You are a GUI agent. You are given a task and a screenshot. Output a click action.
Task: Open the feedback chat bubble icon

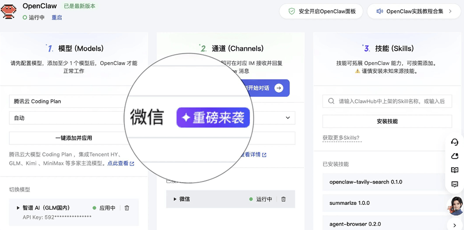pyautogui.click(x=454, y=184)
